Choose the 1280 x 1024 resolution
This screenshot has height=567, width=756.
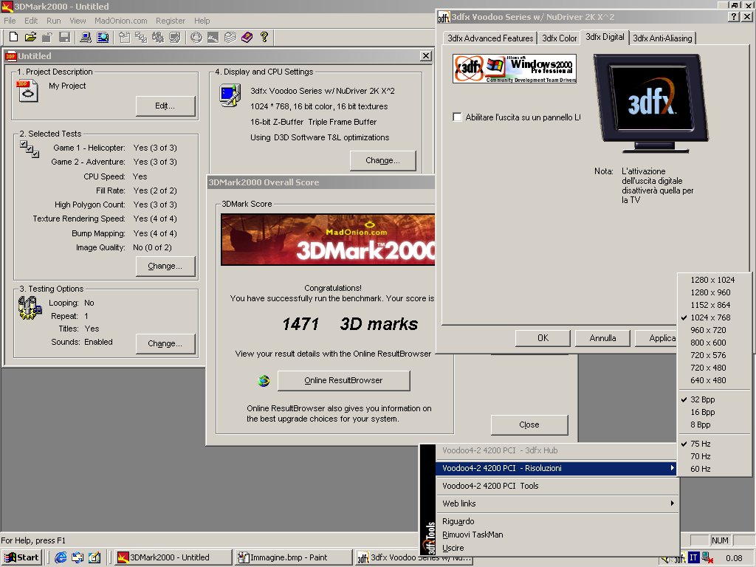point(712,280)
